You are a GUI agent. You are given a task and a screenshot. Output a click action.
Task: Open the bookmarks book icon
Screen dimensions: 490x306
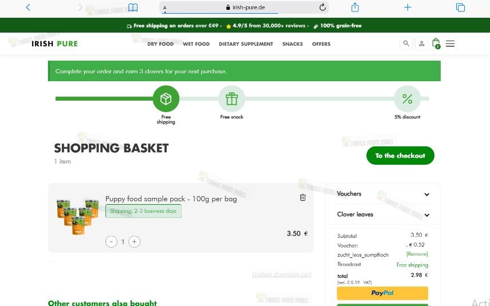[x=133, y=7]
